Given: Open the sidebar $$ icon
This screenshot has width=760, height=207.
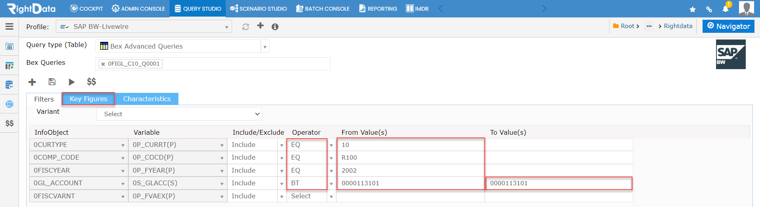Looking at the screenshot, I should click(x=10, y=123).
